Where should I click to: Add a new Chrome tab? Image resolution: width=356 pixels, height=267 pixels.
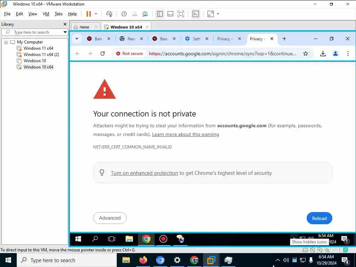[284, 39]
